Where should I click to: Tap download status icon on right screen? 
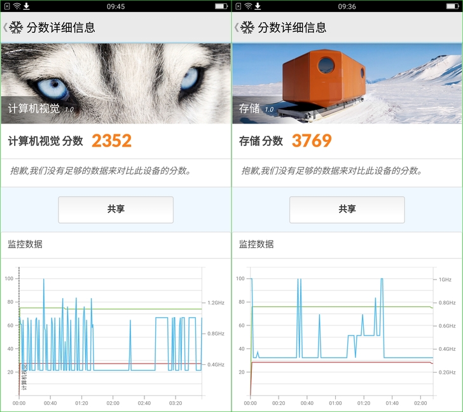pos(258,6)
